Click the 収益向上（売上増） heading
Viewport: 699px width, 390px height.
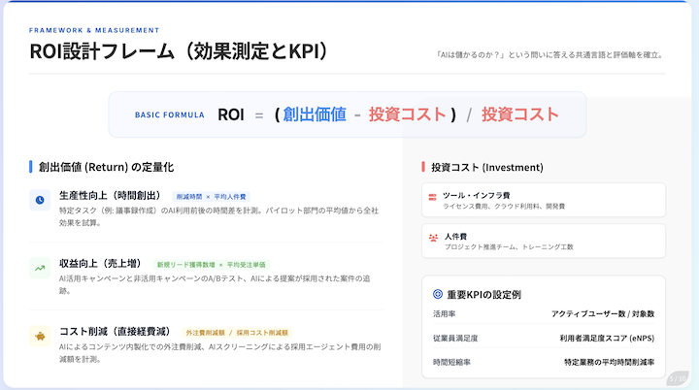pyautogui.click(x=100, y=264)
